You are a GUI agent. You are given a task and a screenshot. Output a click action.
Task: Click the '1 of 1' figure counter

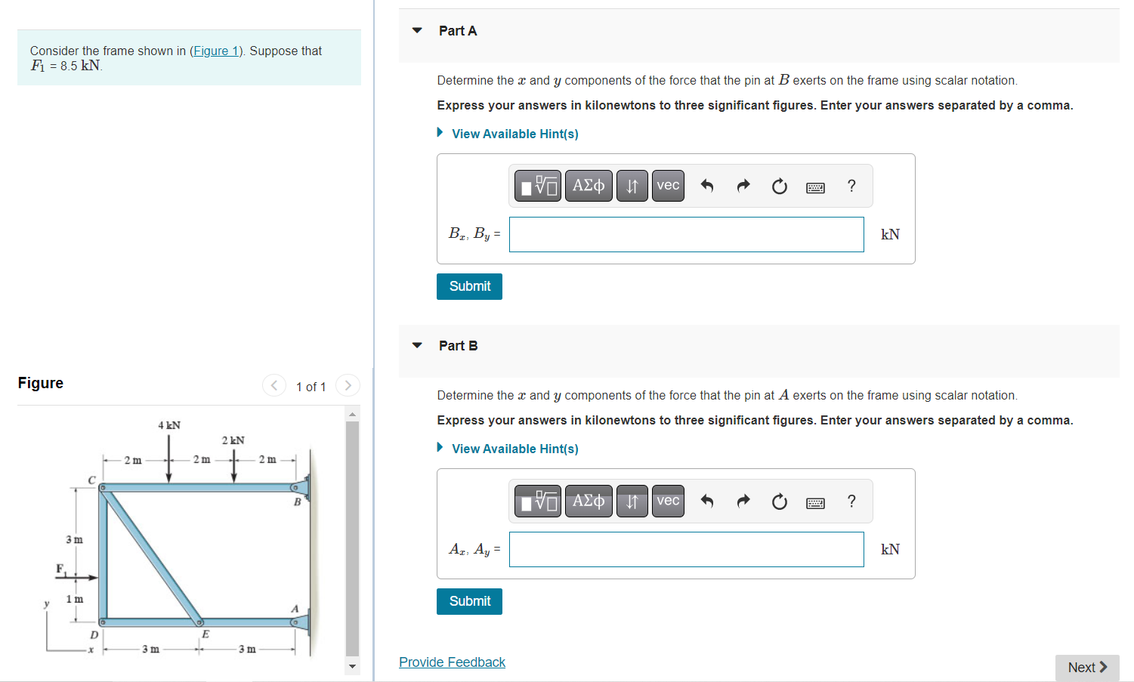311,387
